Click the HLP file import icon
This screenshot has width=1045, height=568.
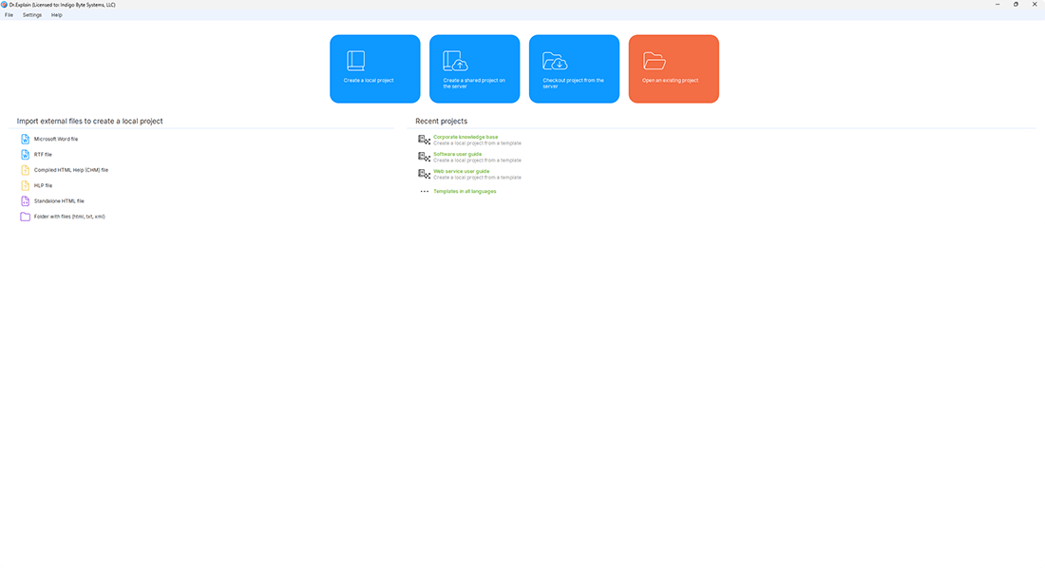point(26,185)
